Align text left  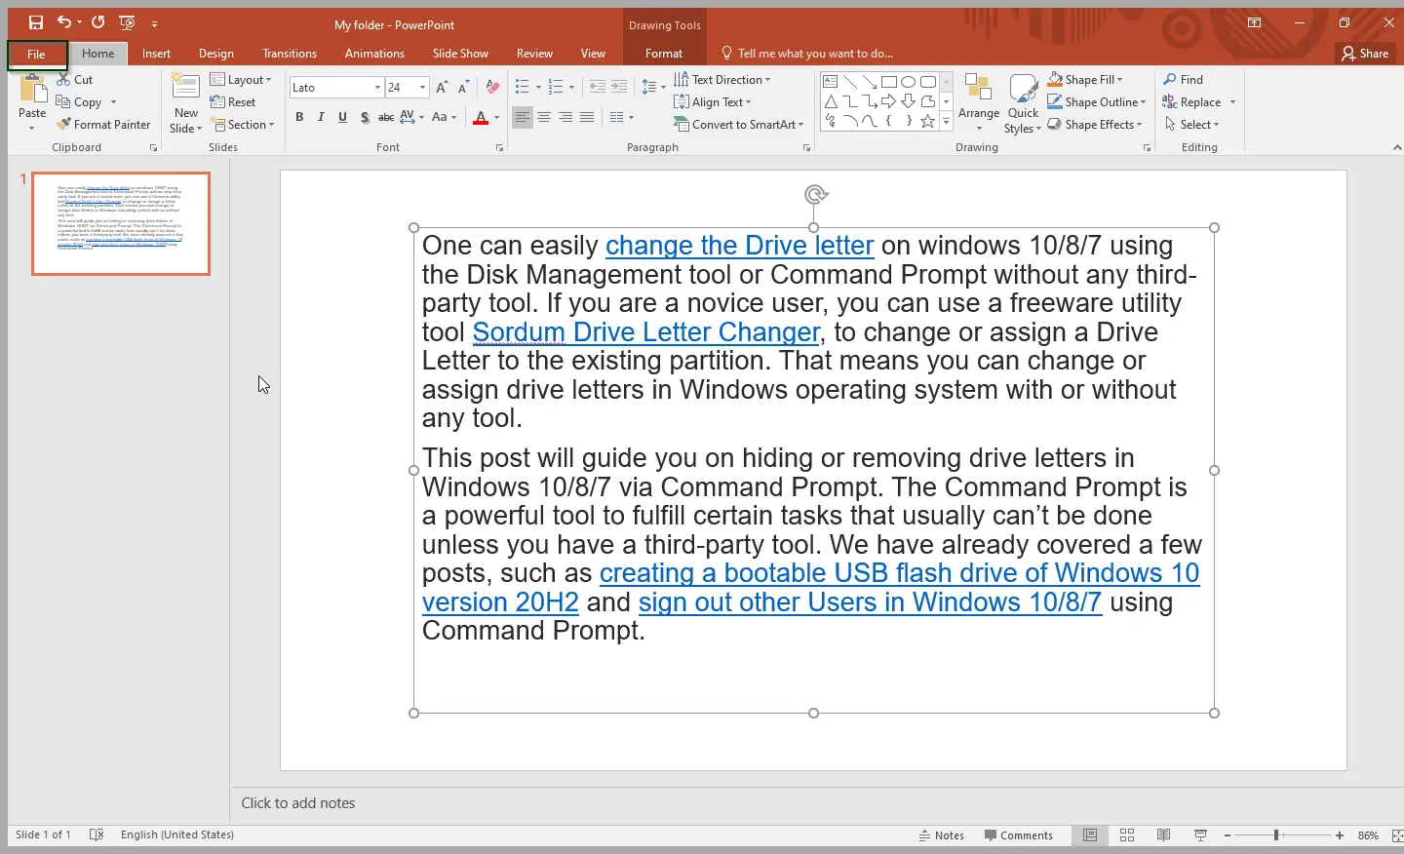pyautogui.click(x=523, y=118)
